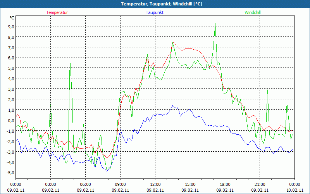Click the '09.02.11' date under 03:00

point(50,190)
